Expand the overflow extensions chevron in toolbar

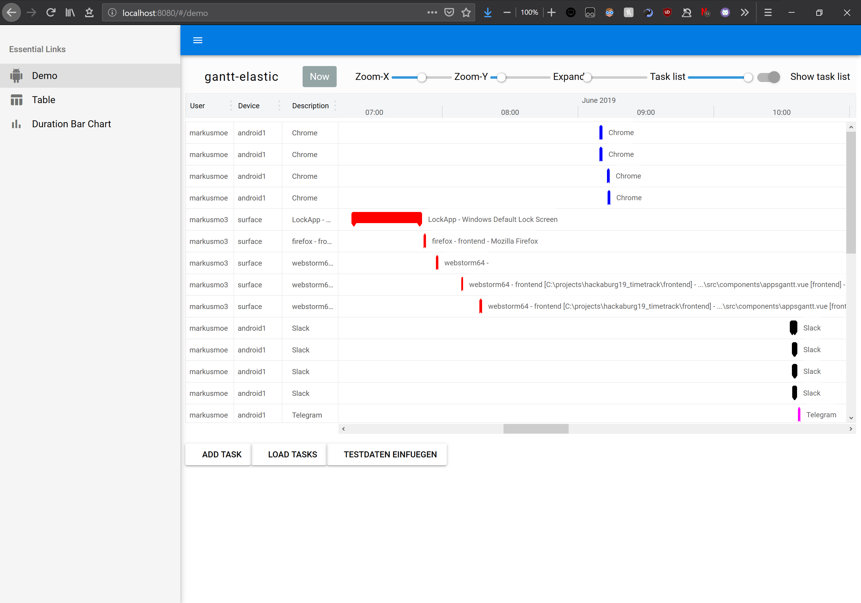coord(745,13)
